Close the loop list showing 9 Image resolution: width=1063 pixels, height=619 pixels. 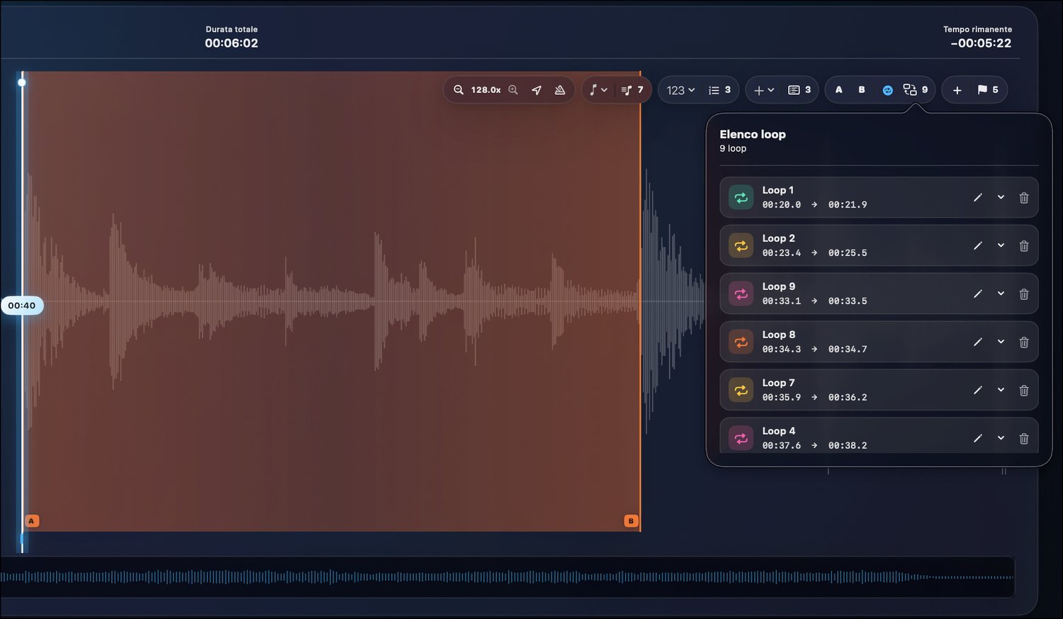(x=916, y=90)
